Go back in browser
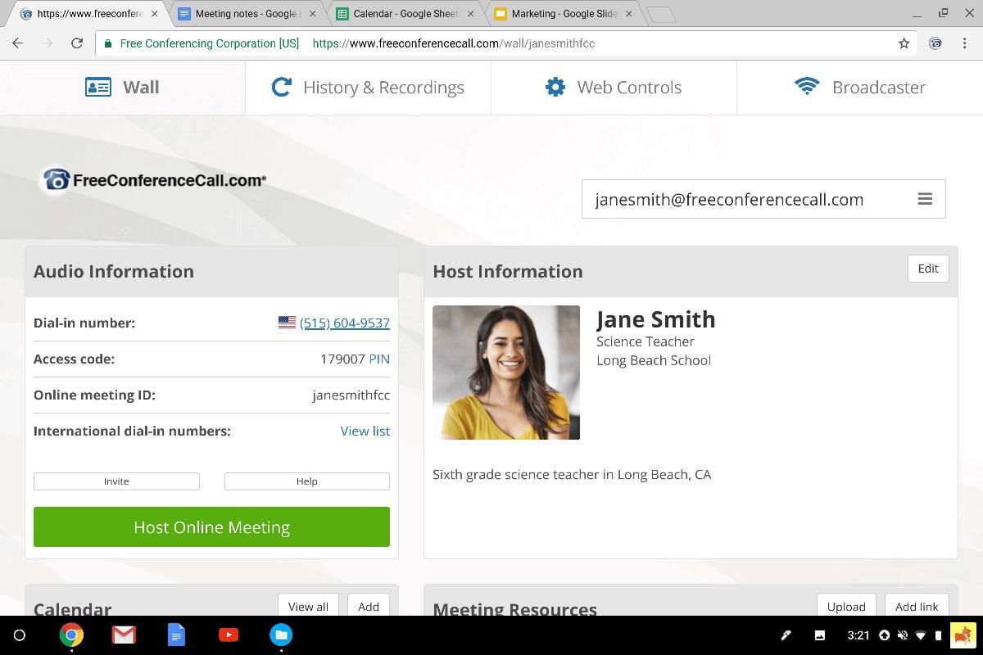Image resolution: width=983 pixels, height=655 pixels. pos(18,43)
